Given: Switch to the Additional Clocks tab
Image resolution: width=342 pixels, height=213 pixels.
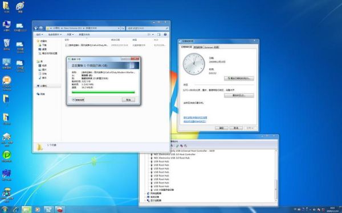Looking at the screenshot, I should point(198,47).
